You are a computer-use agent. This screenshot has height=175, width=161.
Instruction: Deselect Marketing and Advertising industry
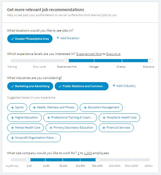[x=30, y=86]
